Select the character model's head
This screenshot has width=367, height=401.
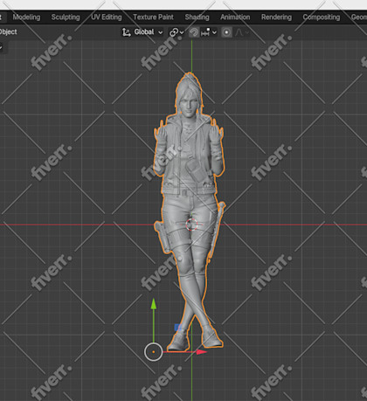pos(189,94)
